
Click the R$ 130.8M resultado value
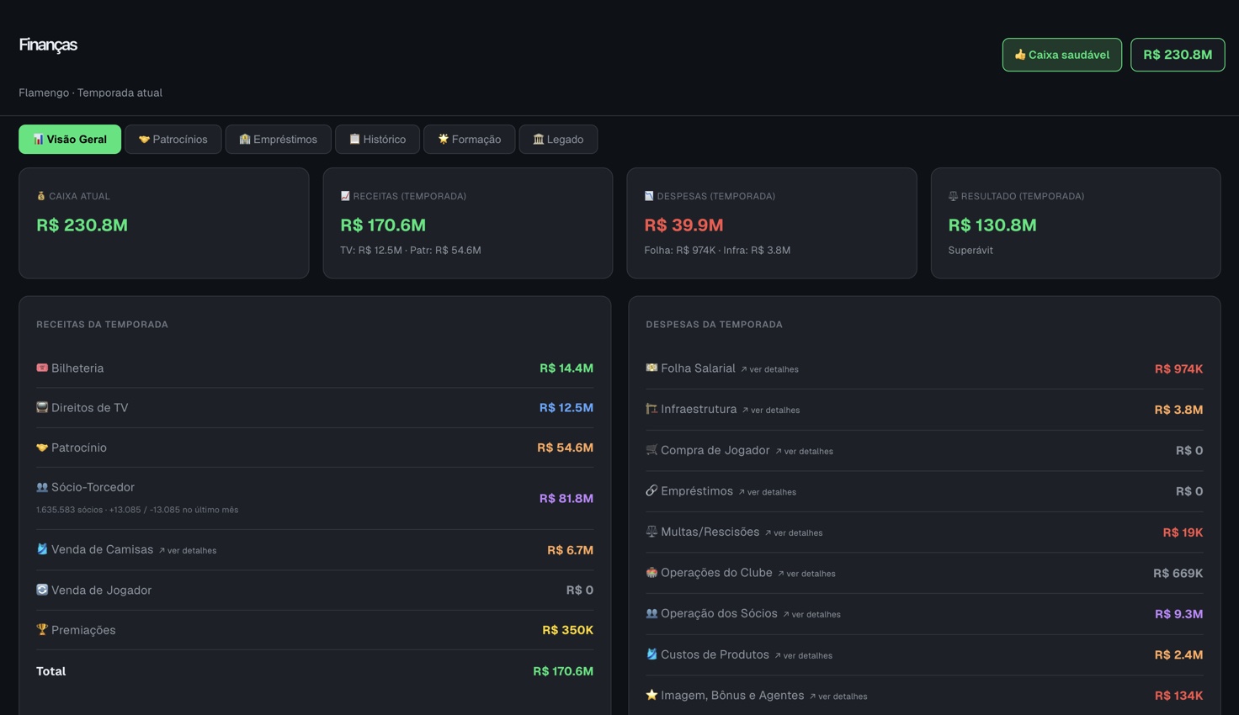(x=992, y=225)
